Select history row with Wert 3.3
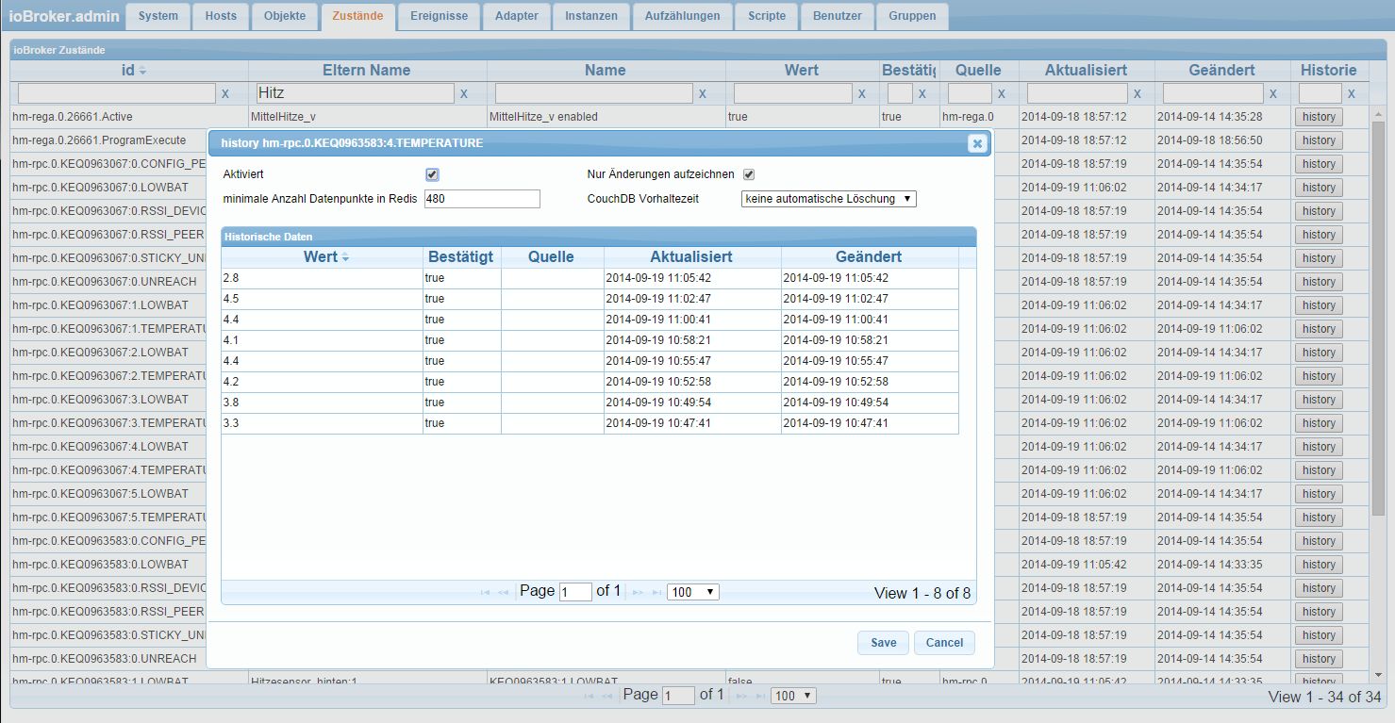Viewport: 1395px width, 723px height. click(590, 423)
